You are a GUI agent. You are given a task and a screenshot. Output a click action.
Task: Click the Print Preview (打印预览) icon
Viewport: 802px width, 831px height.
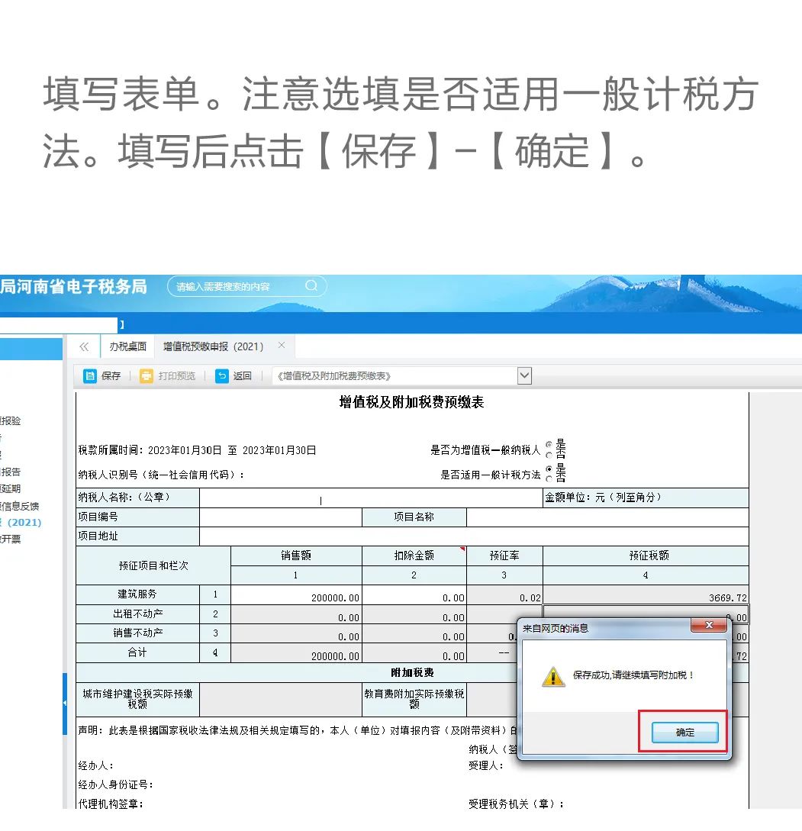147,375
